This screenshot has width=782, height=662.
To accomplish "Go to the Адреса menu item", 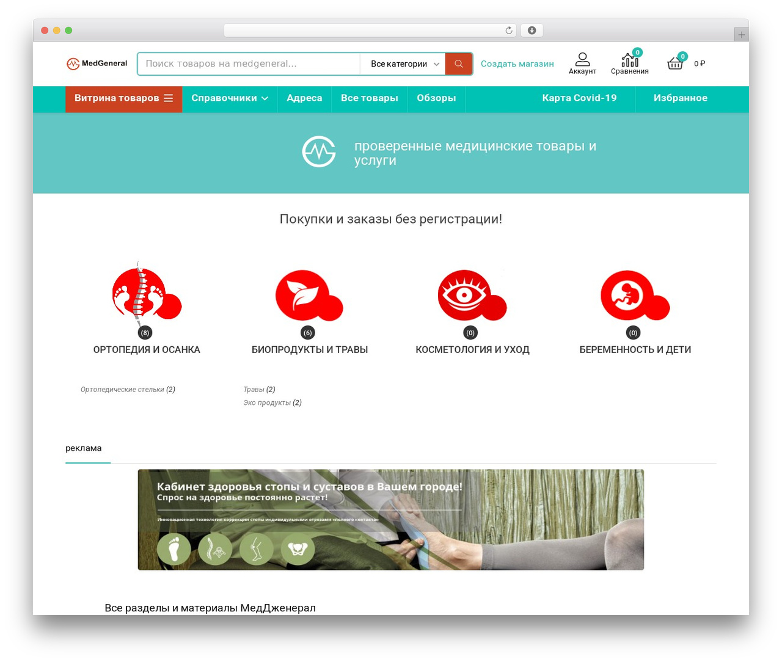I will 304,98.
